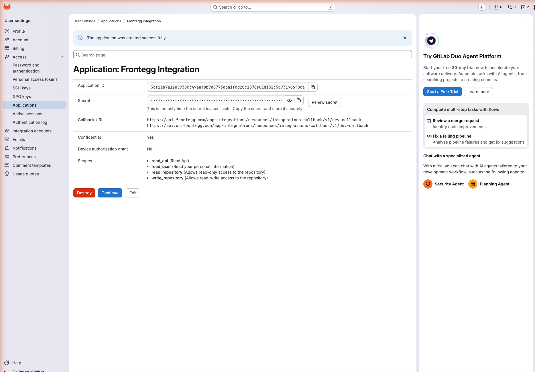
Task: Open Personal access tokens settings
Action: (x=35, y=79)
